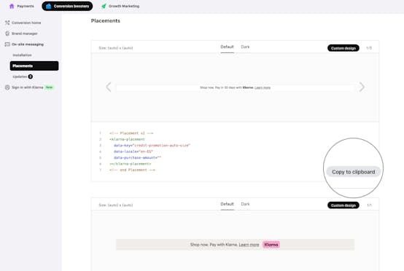Open the Installation sidebar item

[22, 55]
